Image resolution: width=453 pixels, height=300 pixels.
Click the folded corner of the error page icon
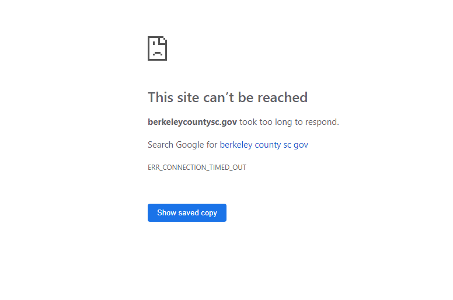(163, 40)
